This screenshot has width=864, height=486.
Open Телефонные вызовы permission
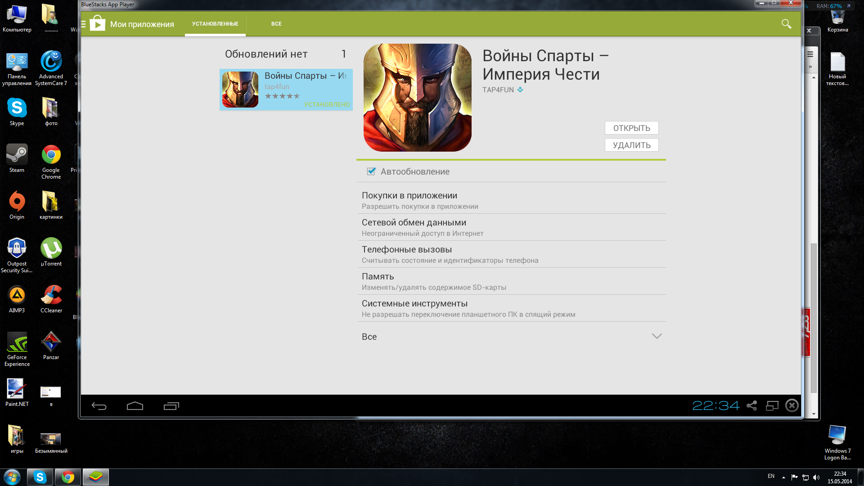[511, 254]
